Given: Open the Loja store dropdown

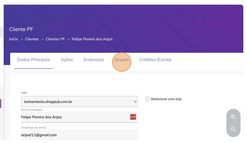Looking at the screenshot, I should tap(79, 102).
